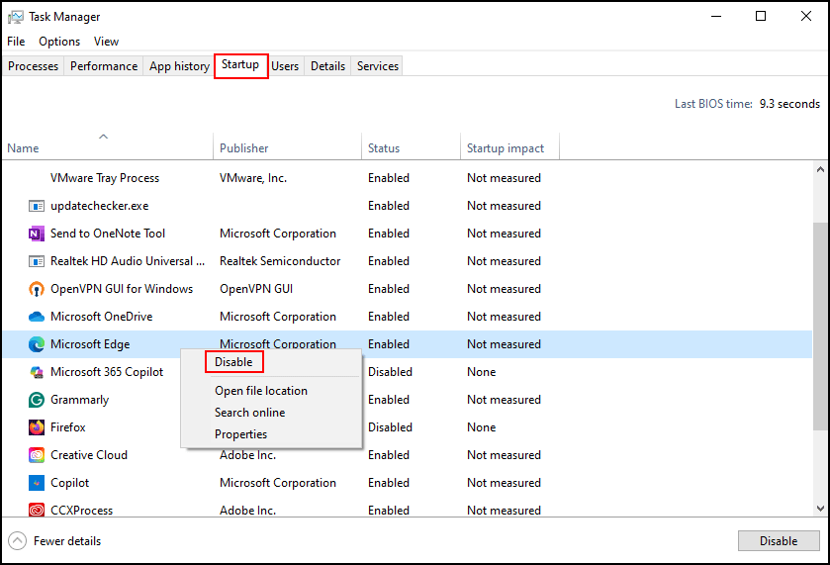Click the Disable button at bottom right
This screenshot has height=565, width=830.
tap(779, 541)
